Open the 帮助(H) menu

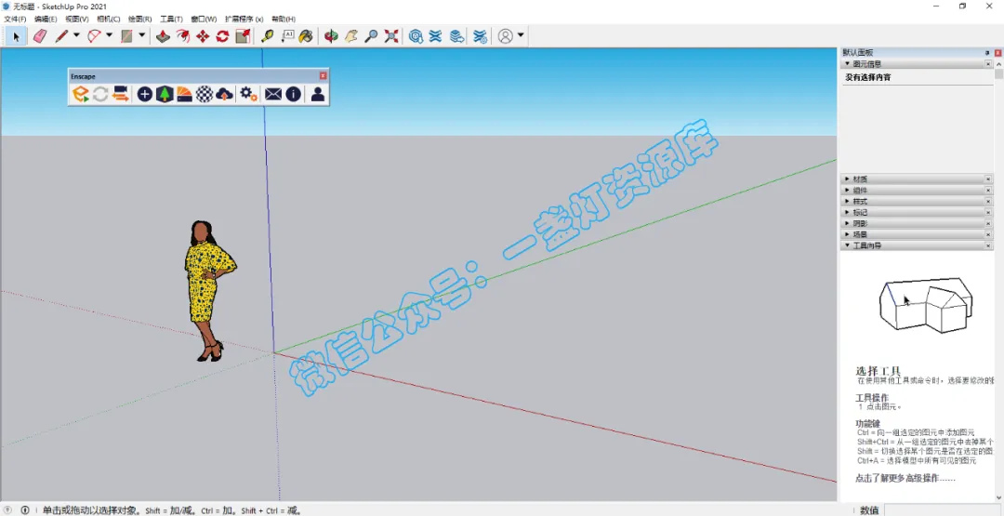coord(284,20)
